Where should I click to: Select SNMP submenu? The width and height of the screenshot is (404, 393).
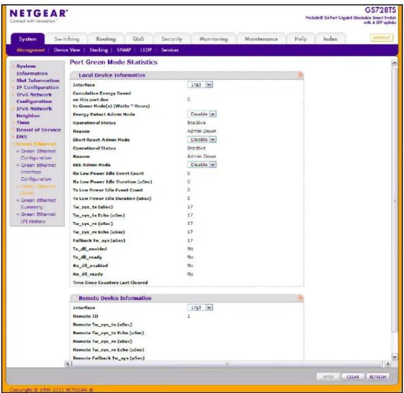point(124,50)
